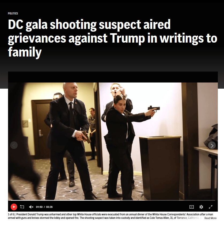
Task: Play the video with the red play button
Action: coord(14,207)
